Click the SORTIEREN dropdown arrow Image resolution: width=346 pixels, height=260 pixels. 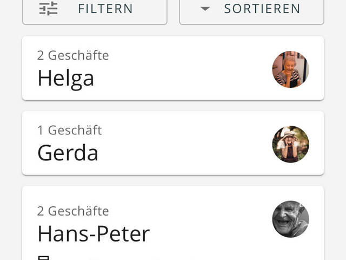[205, 9]
